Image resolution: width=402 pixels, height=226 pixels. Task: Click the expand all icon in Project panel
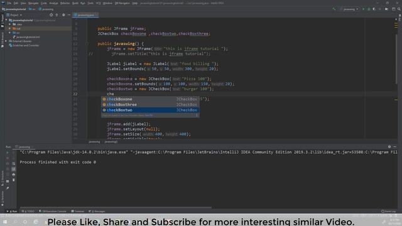tap(57, 15)
